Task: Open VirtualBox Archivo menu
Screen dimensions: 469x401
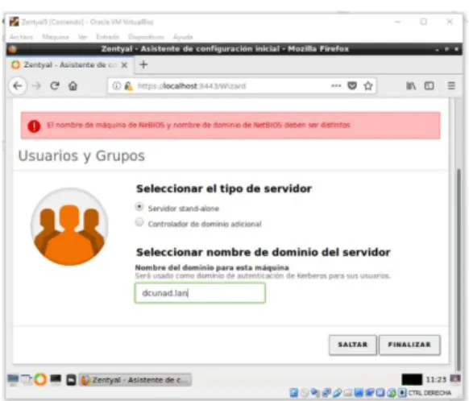Action: 21,37
